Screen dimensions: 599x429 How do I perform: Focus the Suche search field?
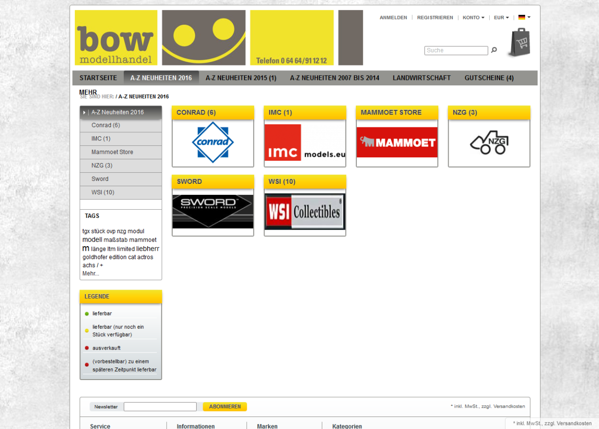pos(456,50)
